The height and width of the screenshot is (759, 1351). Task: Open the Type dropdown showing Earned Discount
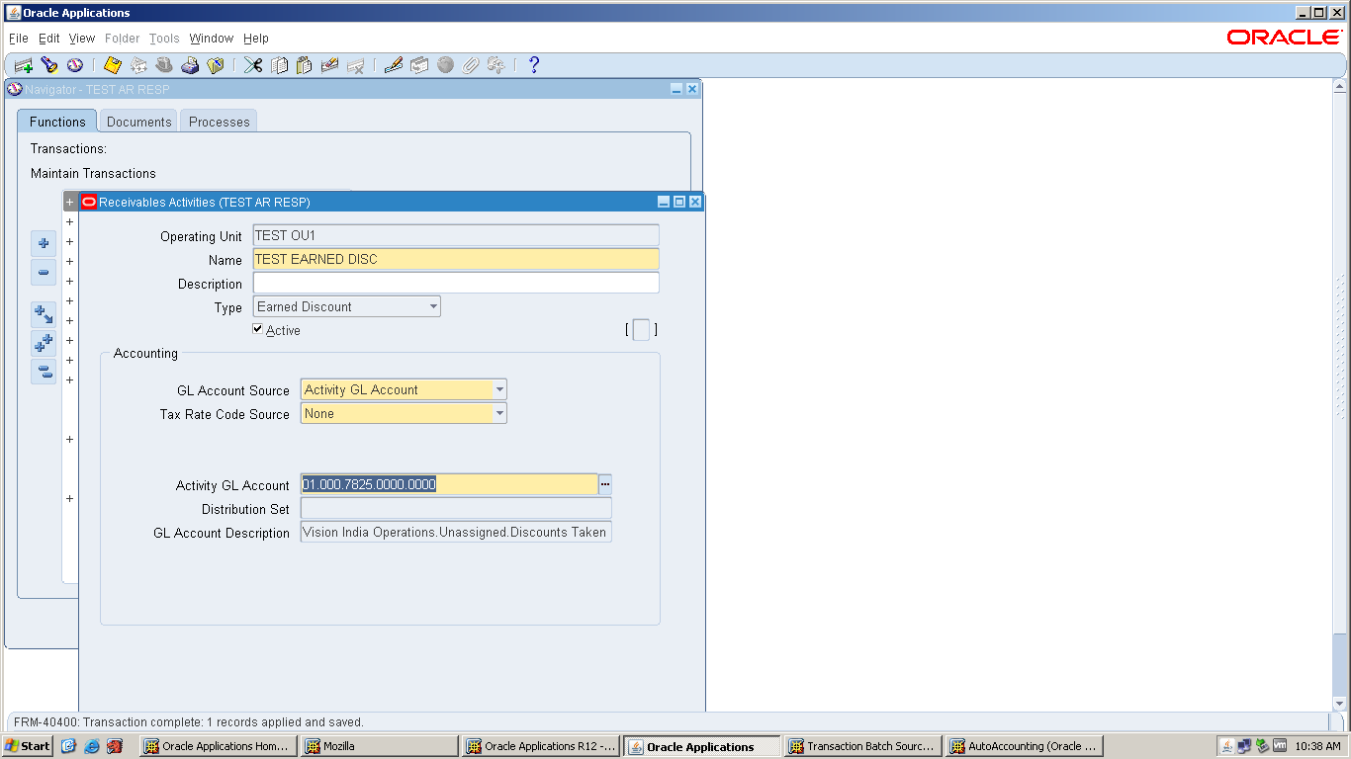433,306
